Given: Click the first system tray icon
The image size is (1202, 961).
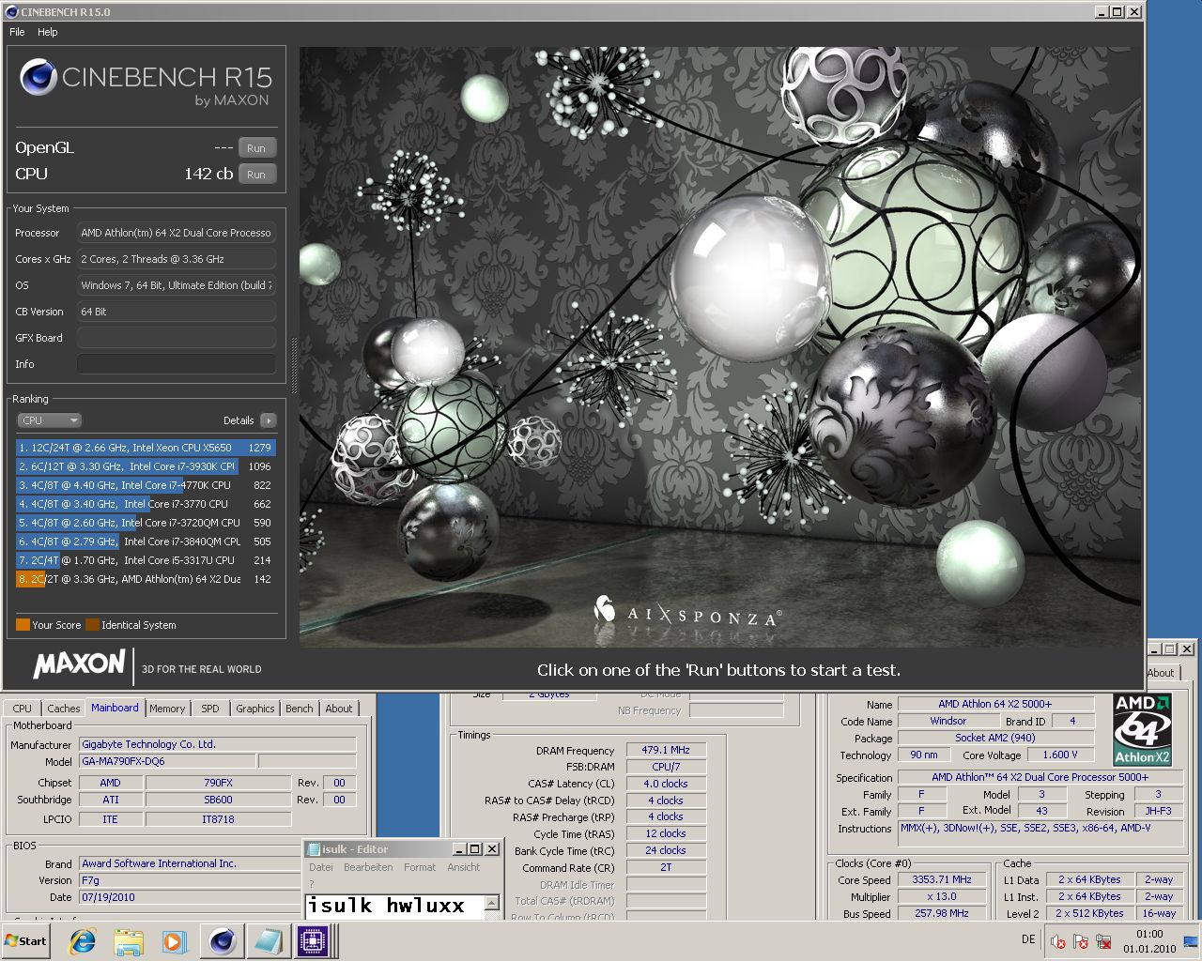Looking at the screenshot, I should [1058, 941].
